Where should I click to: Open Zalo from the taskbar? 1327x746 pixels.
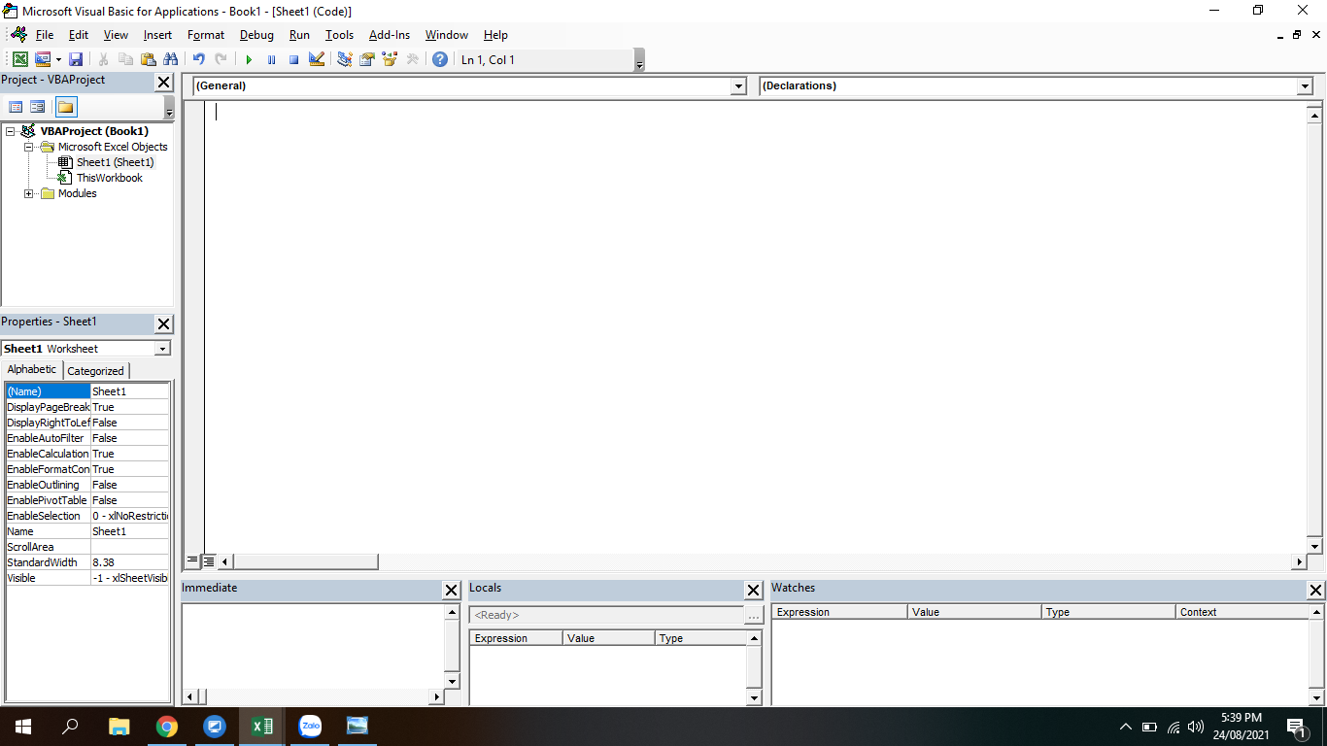pos(310,726)
